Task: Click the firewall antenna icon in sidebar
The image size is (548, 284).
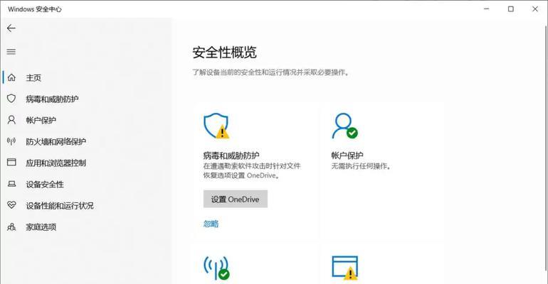Action: (x=11, y=141)
